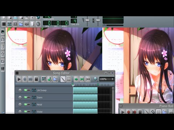
Task: Open the My Computer sidebar tab
Action: 3,69
